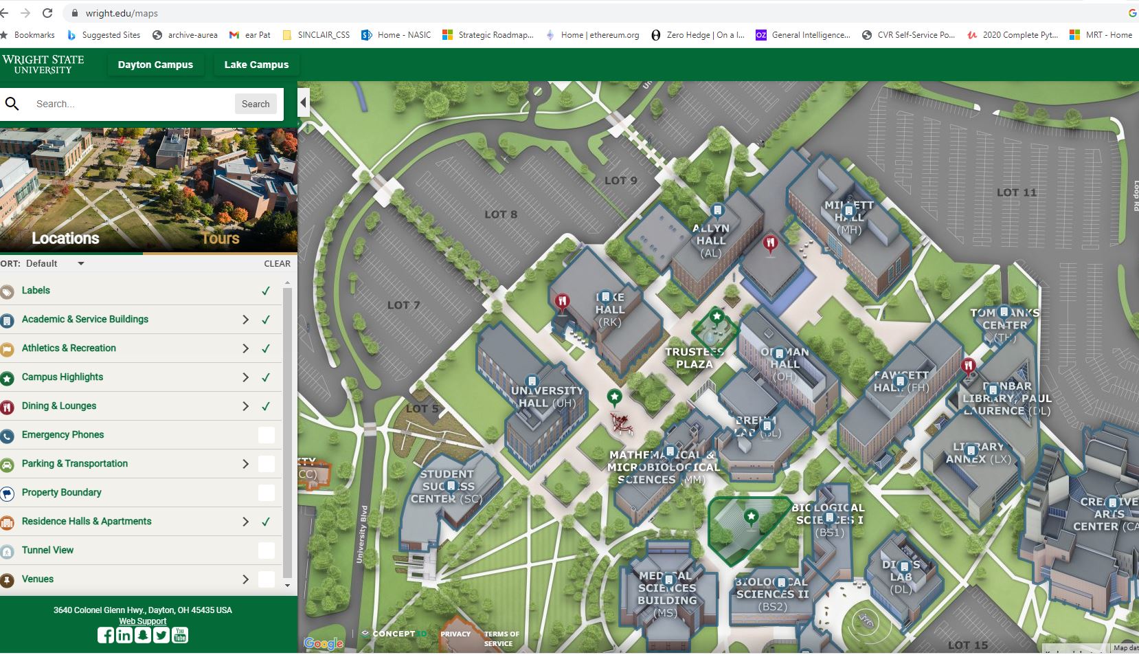
Task: Click the Facebook icon in the footer
Action: click(105, 635)
